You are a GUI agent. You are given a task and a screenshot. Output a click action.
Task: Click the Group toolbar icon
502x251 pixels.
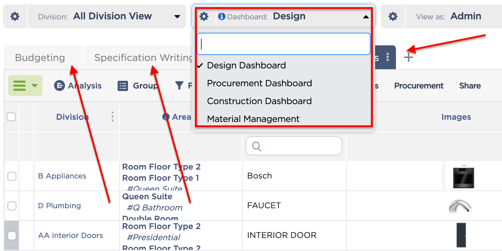coord(123,86)
